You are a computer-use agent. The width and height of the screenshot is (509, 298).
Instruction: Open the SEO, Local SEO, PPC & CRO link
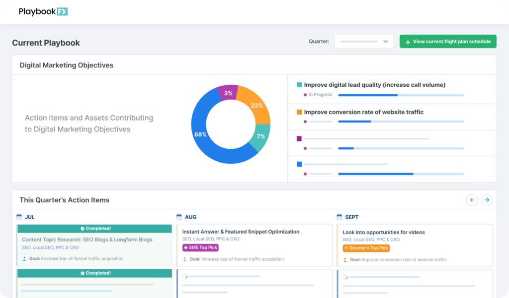[x=51, y=247]
